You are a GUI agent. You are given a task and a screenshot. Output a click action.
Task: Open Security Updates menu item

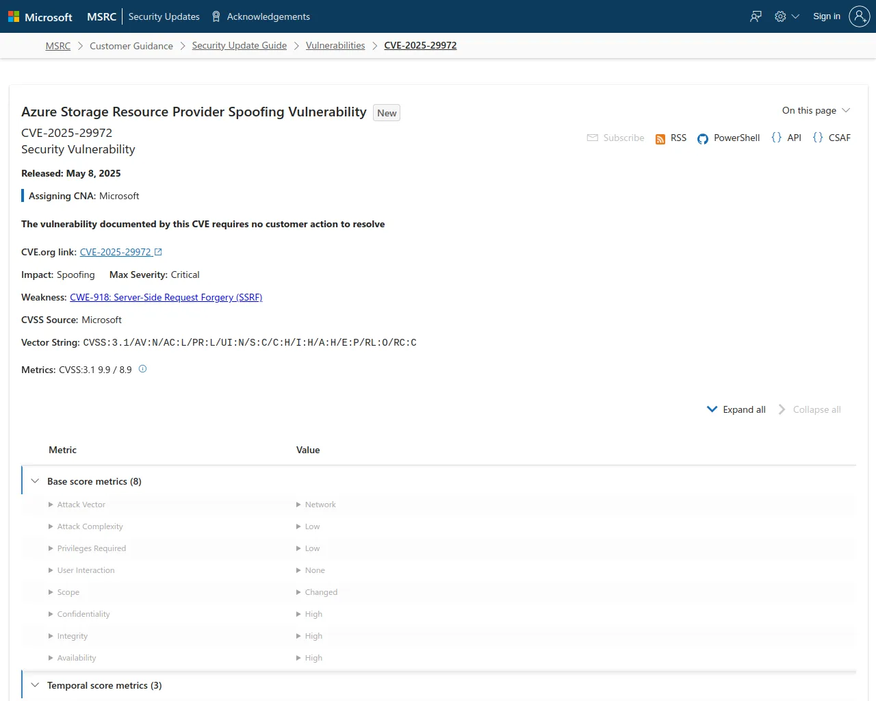point(164,16)
